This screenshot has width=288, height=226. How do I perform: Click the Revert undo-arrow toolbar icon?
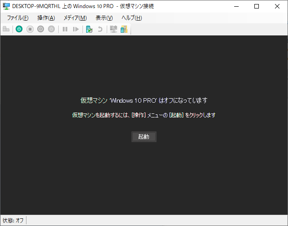pos(100,29)
